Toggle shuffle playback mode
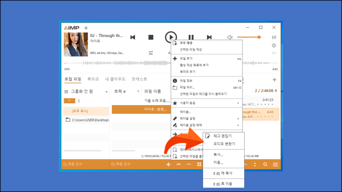 coord(151,53)
